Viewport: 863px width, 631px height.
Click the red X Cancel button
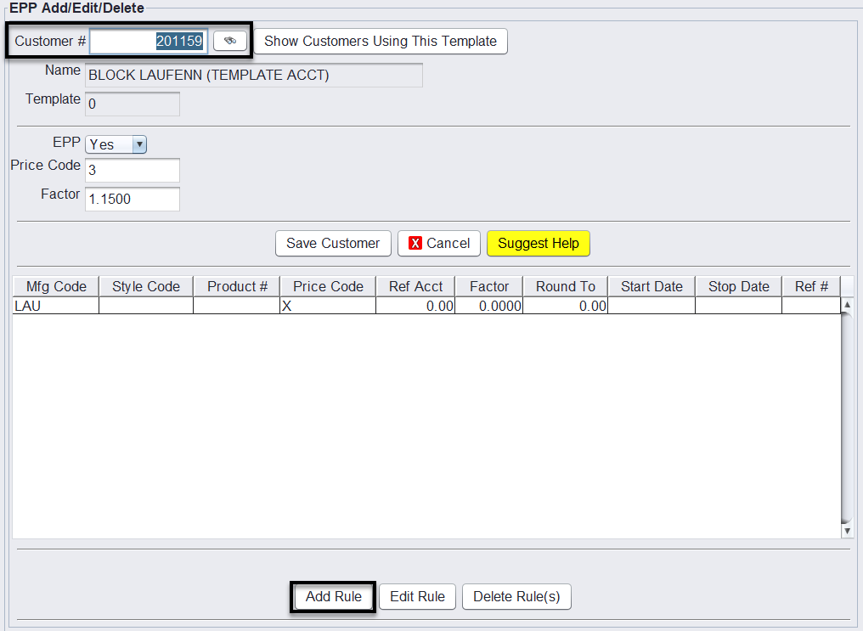(439, 244)
